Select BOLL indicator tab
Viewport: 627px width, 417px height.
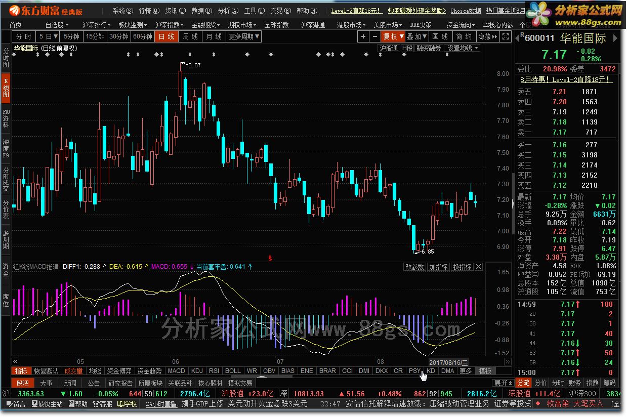(x=233, y=371)
